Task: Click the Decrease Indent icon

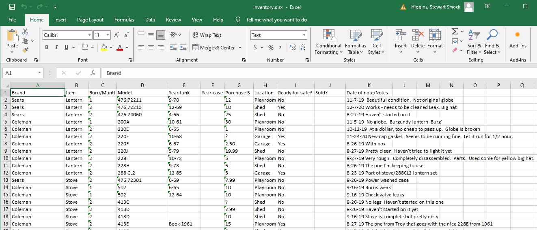Action: pos(173,47)
